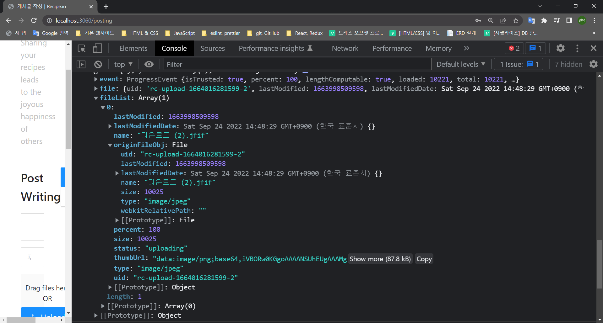The width and height of the screenshot is (603, 323).
Task: Open the Performance insights tab
Action: point(275,48)
